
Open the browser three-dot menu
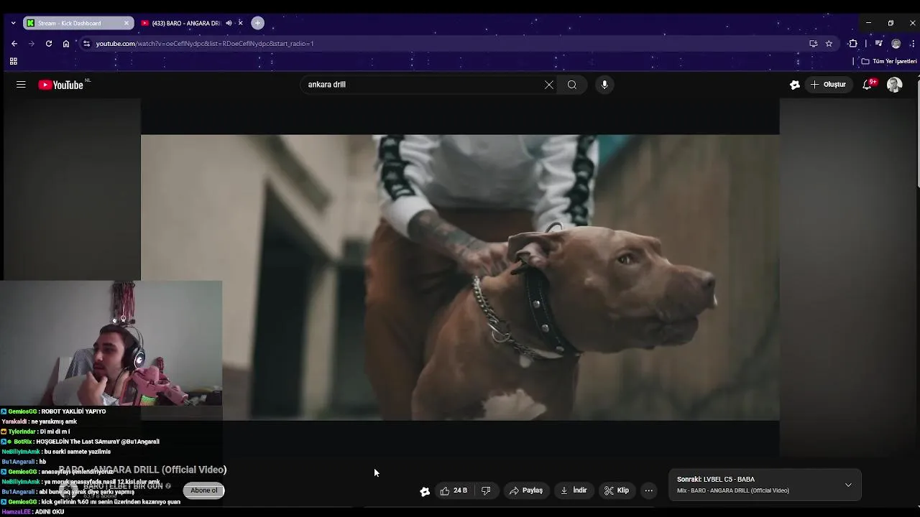912,44
